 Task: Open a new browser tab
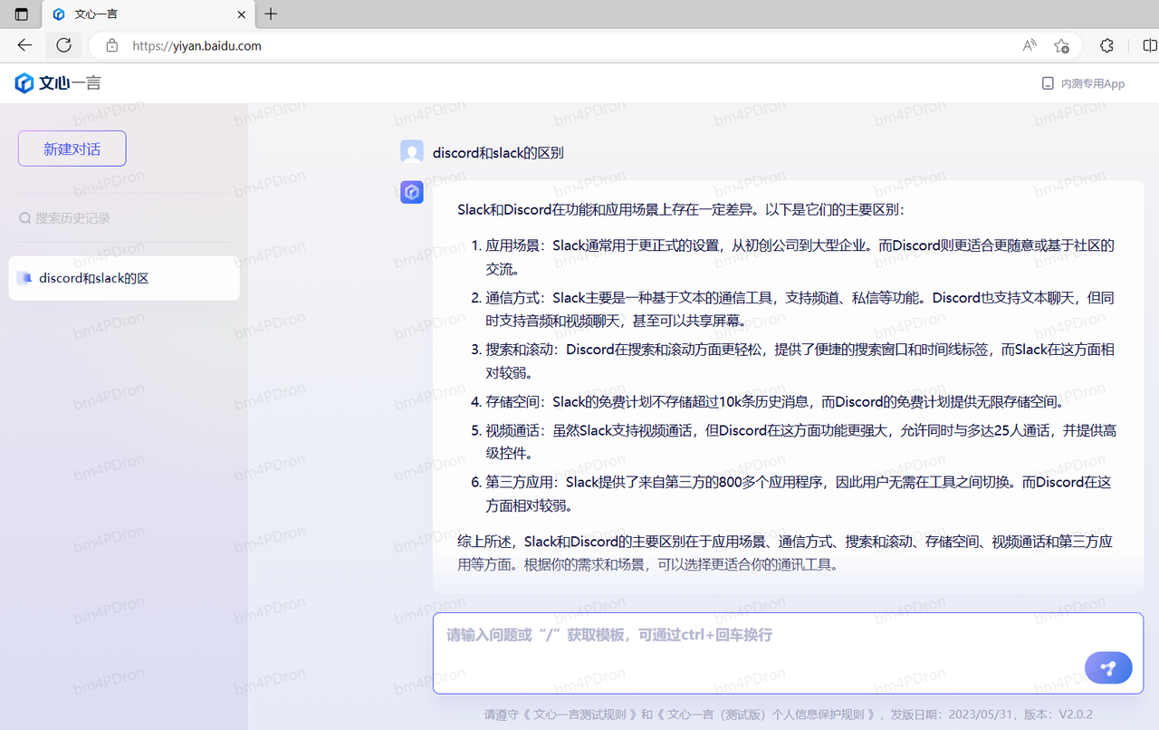click(x=271, y=14)
